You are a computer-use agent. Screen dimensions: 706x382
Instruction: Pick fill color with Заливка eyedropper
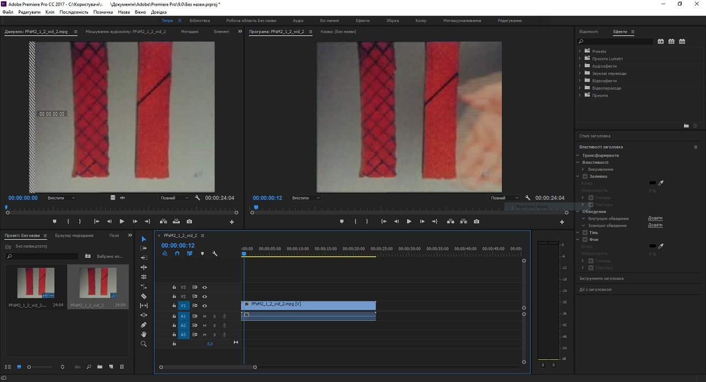661,183
